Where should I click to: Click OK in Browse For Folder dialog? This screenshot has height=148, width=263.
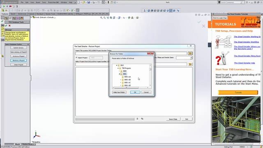[x=135, y=92]
